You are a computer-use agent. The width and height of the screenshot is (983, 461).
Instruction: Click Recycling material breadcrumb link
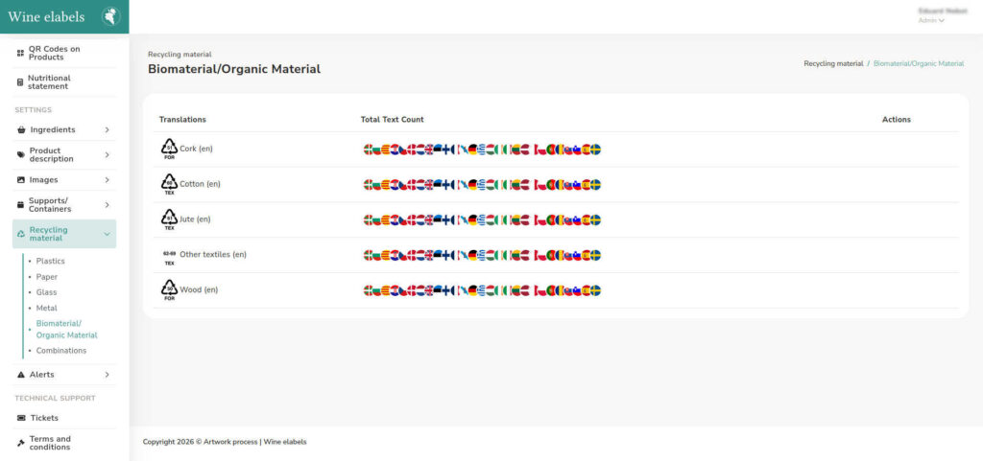833,64
